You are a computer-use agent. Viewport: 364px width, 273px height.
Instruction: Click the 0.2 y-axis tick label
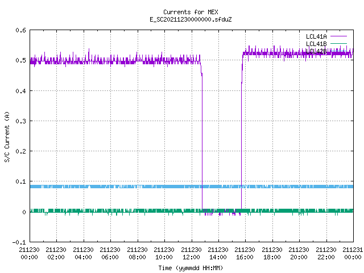(20, 151)
